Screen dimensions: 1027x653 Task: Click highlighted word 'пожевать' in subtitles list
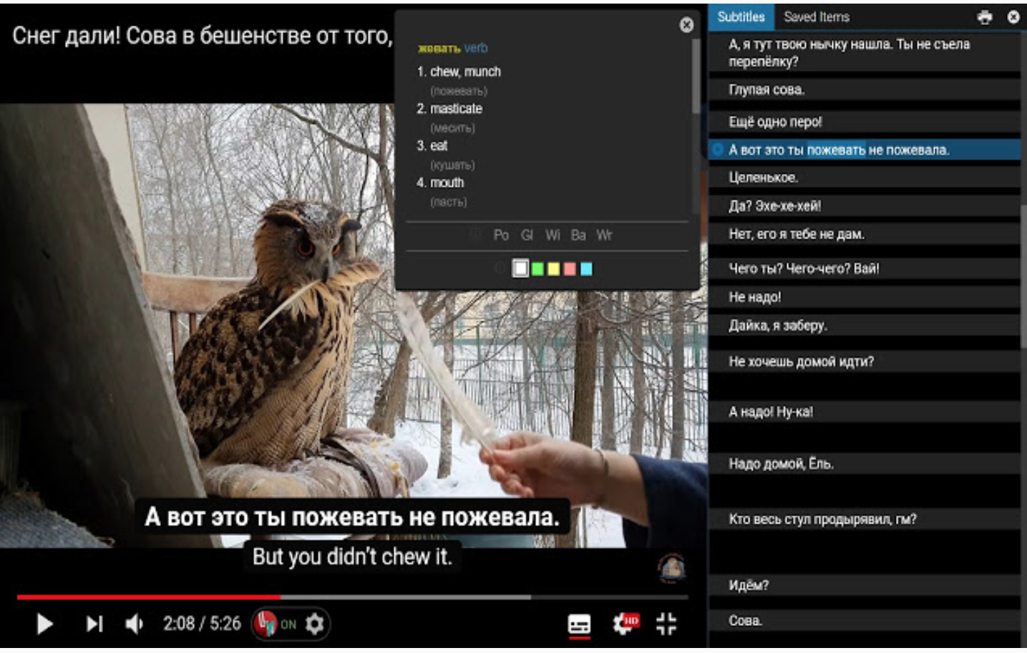(x=836, y=150)
